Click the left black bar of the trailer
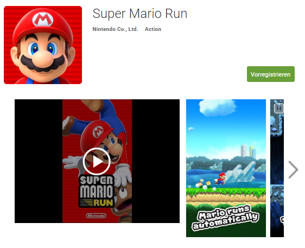305x248 pixels. point(39,161)
